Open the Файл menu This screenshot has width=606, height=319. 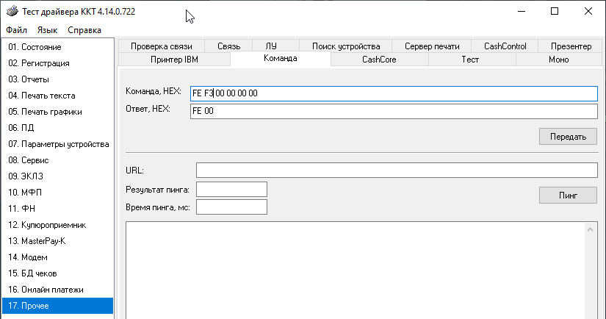[x=17, y=30]
